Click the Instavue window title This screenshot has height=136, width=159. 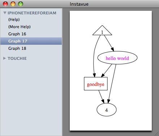tap(79, 4)
